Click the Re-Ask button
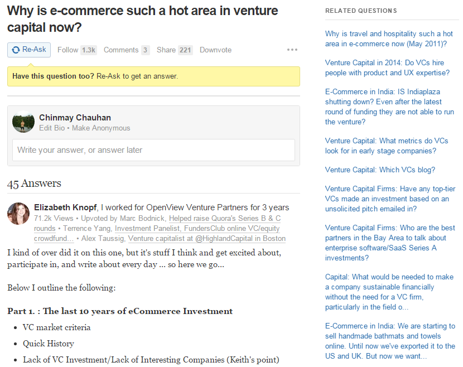This screenshot has width=463, height=367. (29, 50)
